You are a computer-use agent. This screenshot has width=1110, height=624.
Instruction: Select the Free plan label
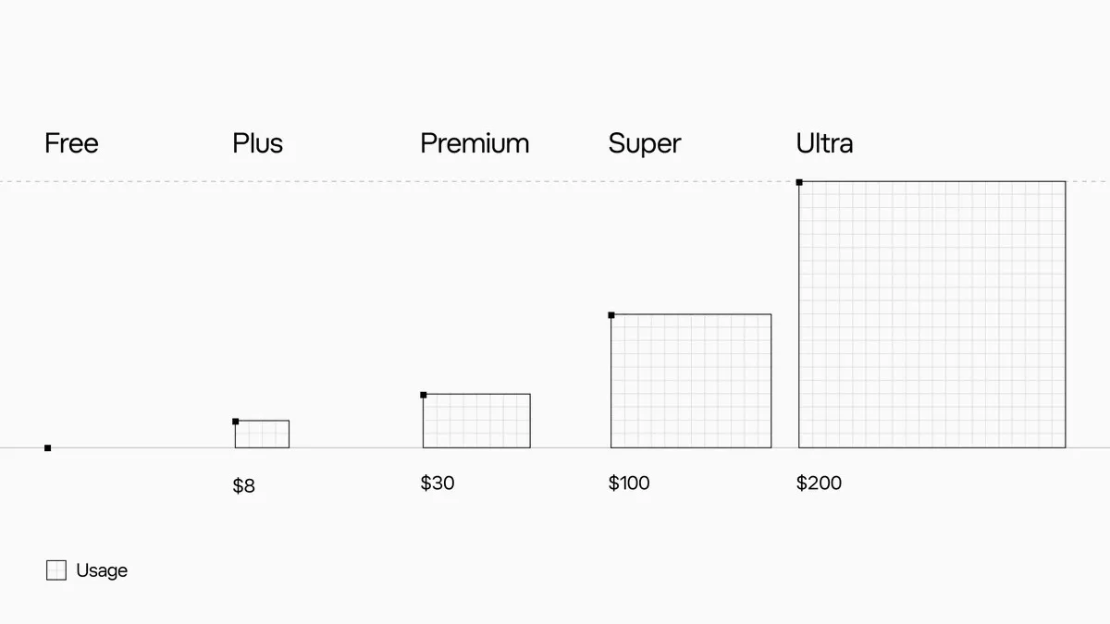[x=71, y=143]
